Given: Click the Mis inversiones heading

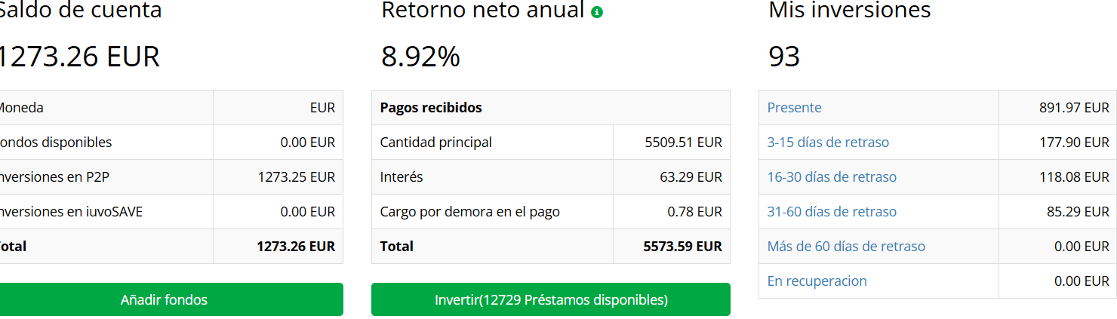Looking at the screenshot, I should click(x=849, y=11).
